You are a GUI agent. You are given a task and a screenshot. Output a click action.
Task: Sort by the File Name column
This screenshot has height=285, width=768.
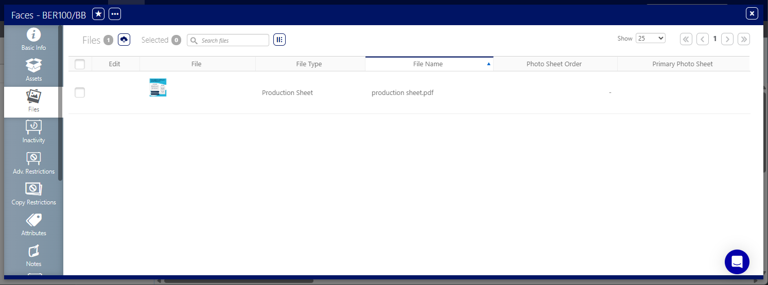tap(429, 64)
